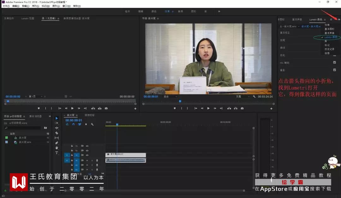Select 历史记录 in the panel dropdown list
Screen dimensions: 341x198
point(329,49)
